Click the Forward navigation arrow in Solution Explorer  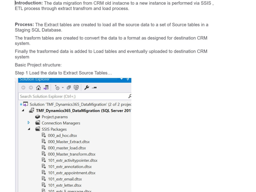pyautogui.click(x=31, y=88)
